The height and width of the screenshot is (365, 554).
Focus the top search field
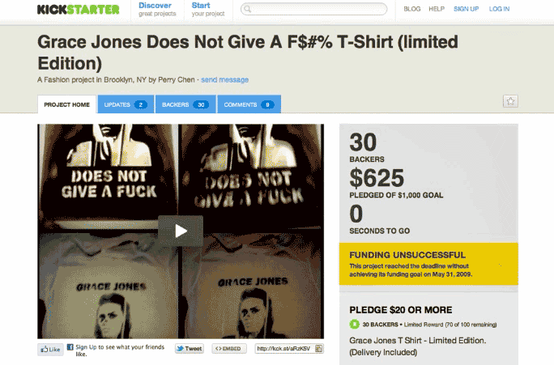tap(313, 9)
